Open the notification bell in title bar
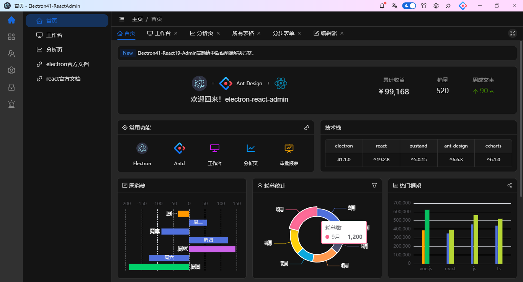This screenshot has height=282, width=523. [x=382, y=6]
